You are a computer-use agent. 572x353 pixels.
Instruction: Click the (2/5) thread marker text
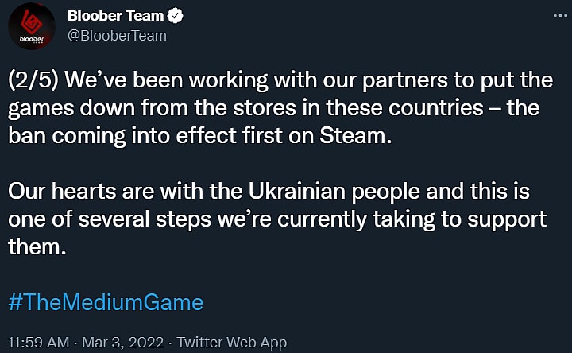point(32,81)
